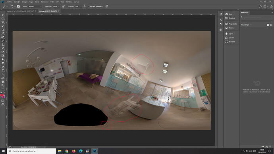Viewport: 274px width, 154px height.
Task: Toggle the Borrado automático checkbox
Action: pyautogui.click(x=89, y=6)
